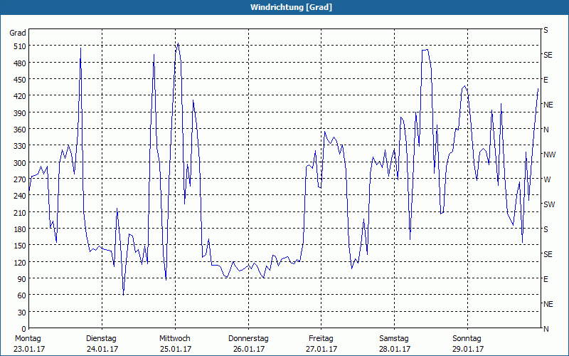This screenshot has width=569, height=356.
Task: Click the Samstag day label
Action: (394, 339)
